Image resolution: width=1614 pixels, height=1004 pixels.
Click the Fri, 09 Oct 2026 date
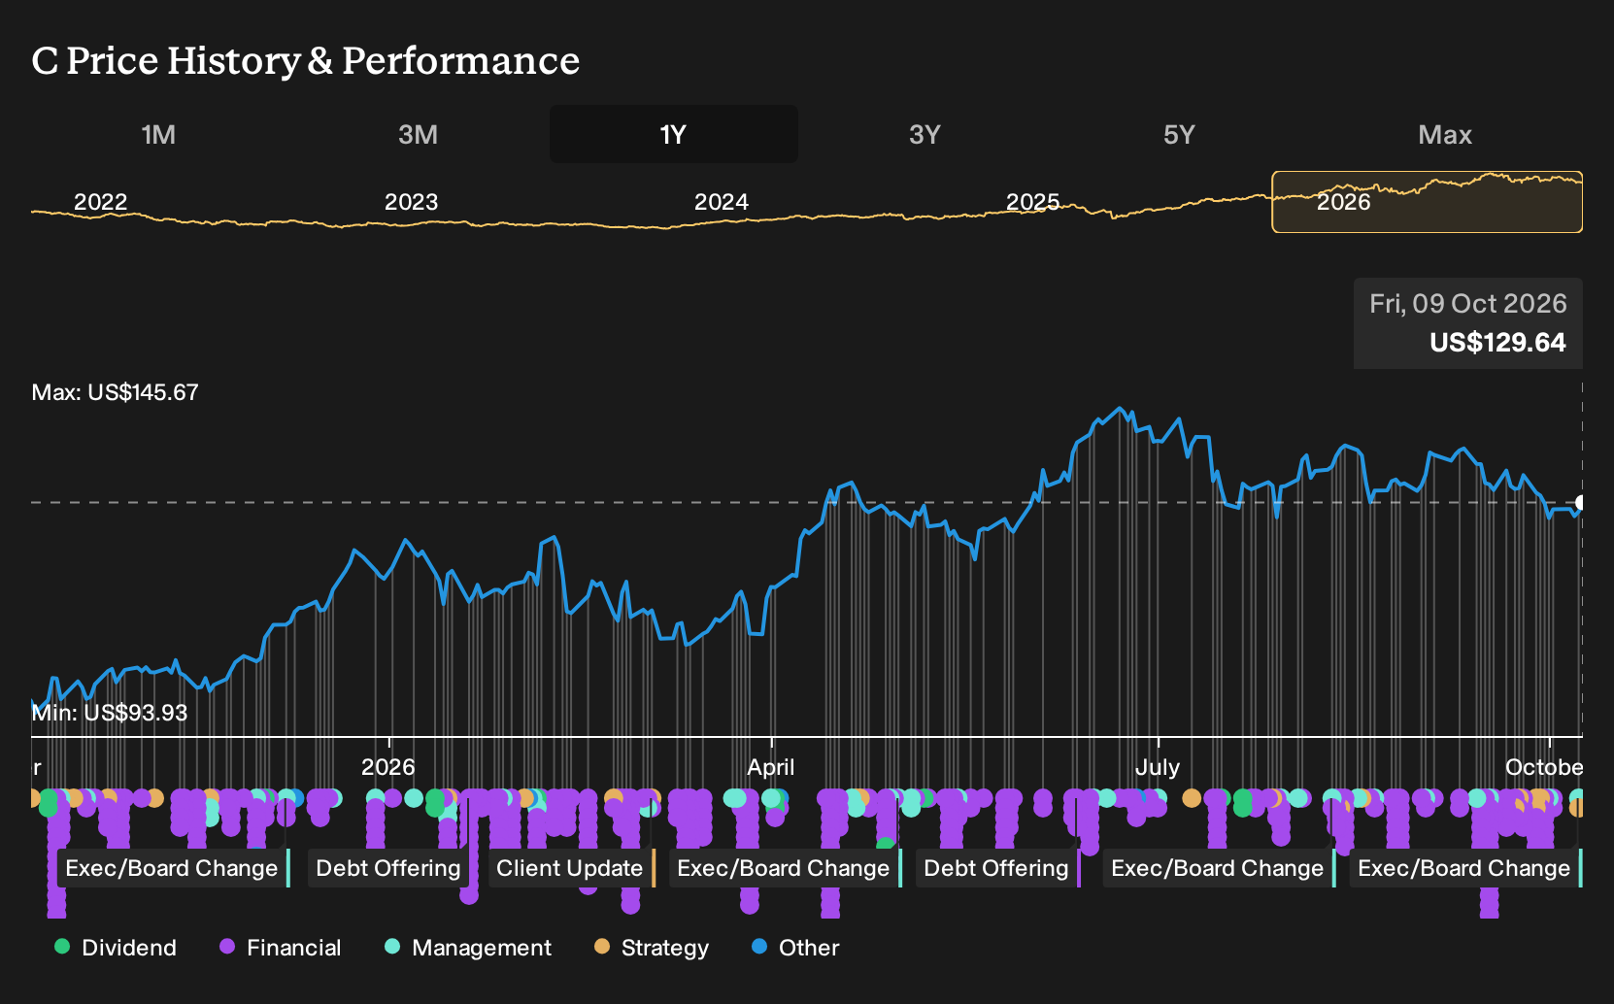1468,304
